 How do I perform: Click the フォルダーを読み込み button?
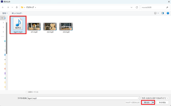tap(132, 103)
